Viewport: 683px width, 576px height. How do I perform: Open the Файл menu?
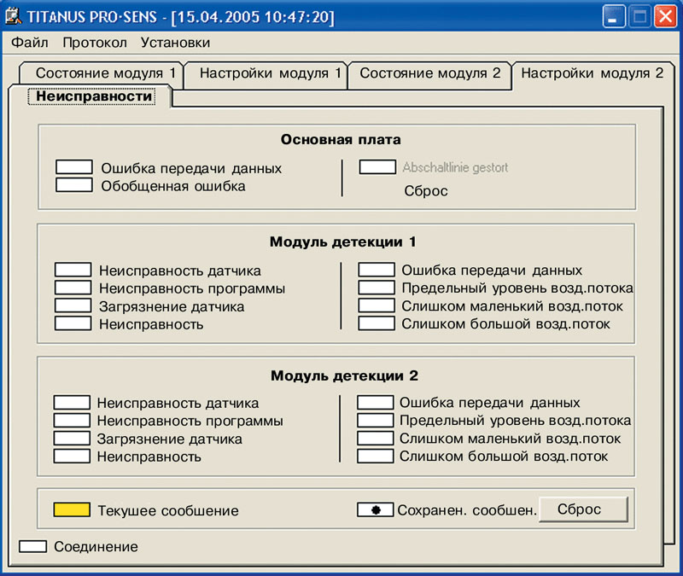coord(30,43)
